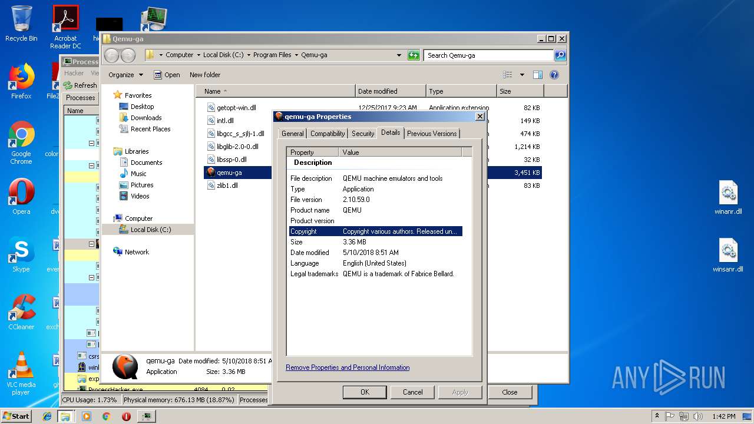Open the Organize dropdown menu
Screen dimensions: 754x424
125,75
